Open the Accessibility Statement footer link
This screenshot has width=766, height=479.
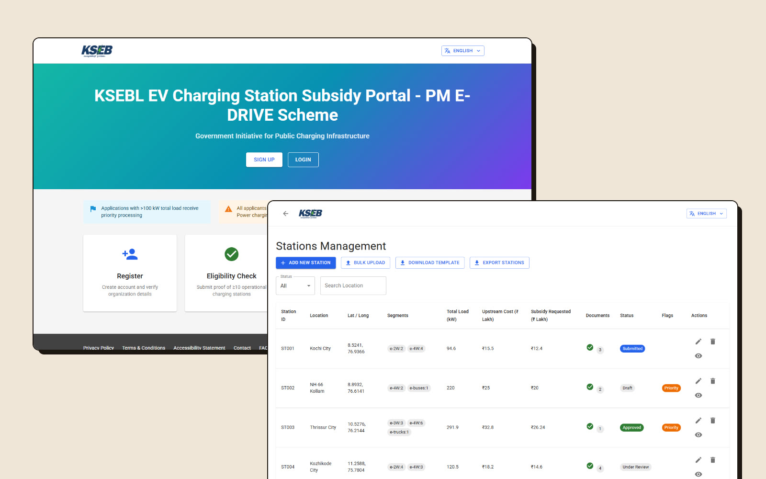pyautogui.click(x=199, y=348)
